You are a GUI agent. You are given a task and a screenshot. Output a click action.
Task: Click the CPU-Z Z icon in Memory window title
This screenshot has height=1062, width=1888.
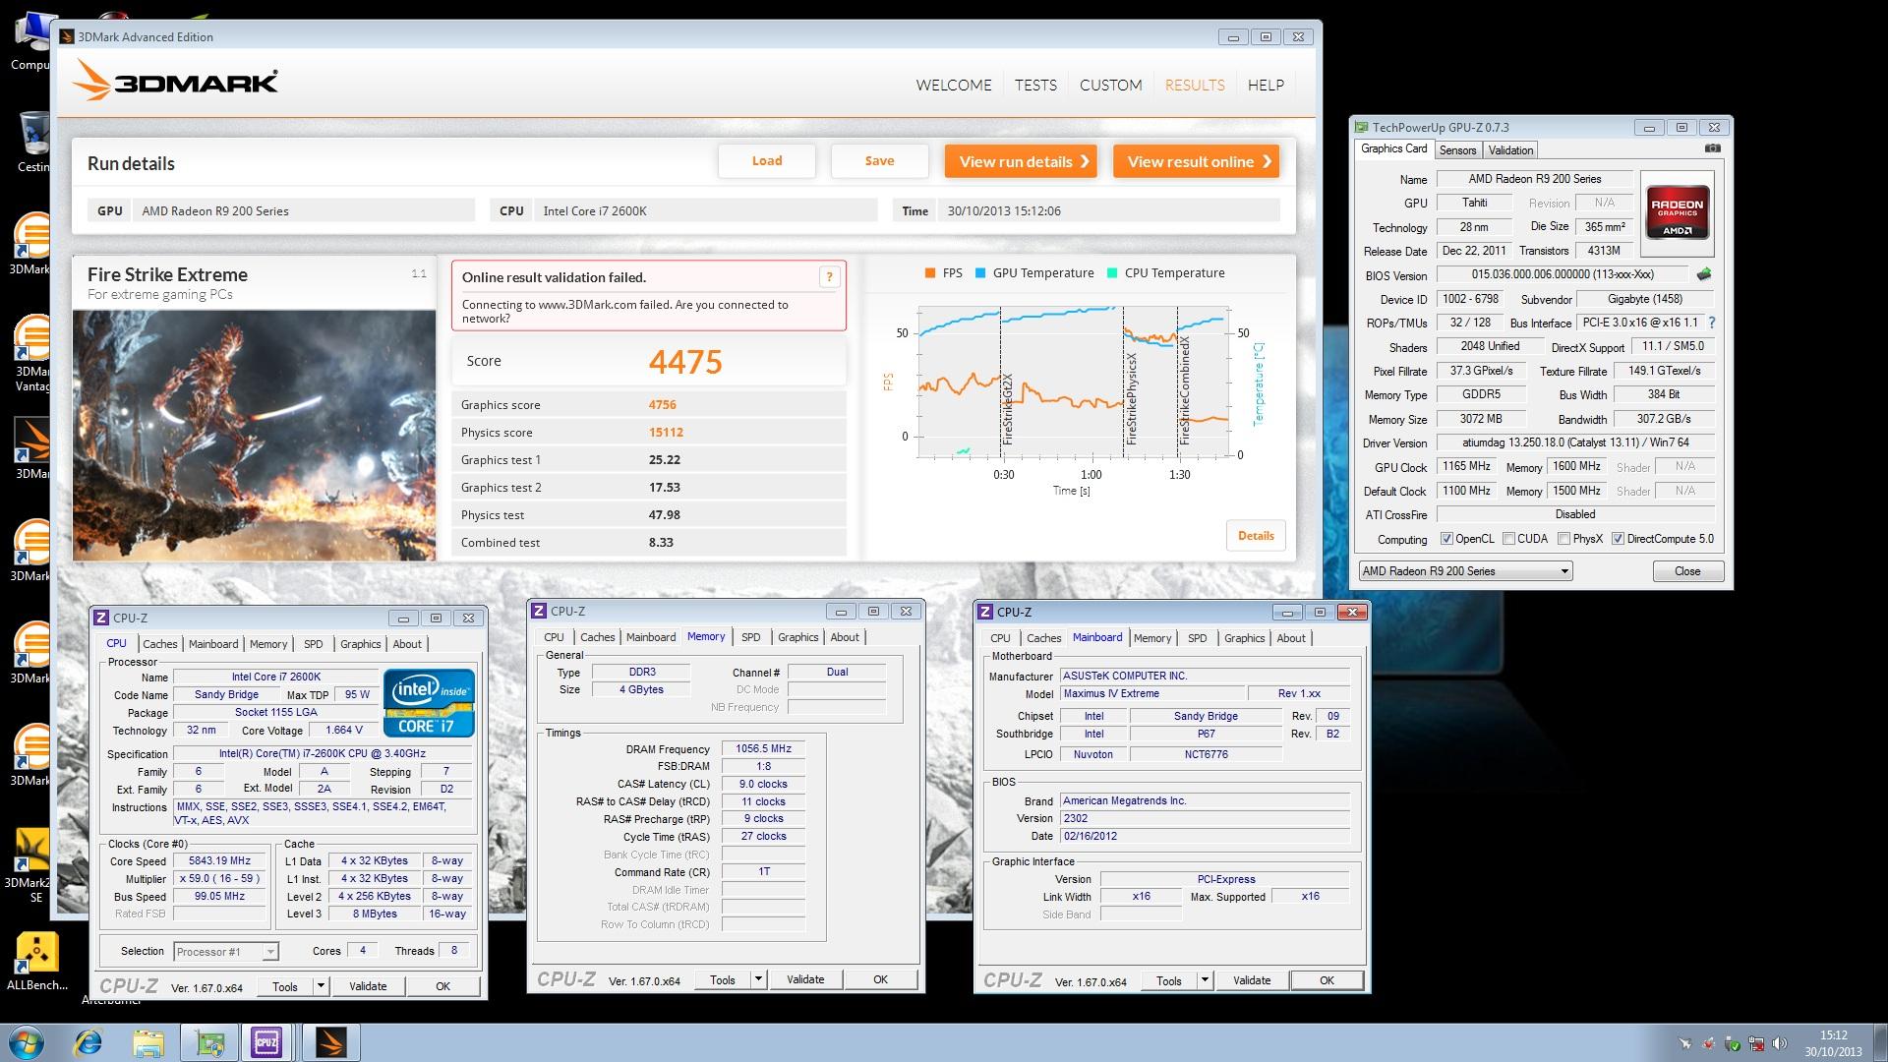[x=539, y=611]
